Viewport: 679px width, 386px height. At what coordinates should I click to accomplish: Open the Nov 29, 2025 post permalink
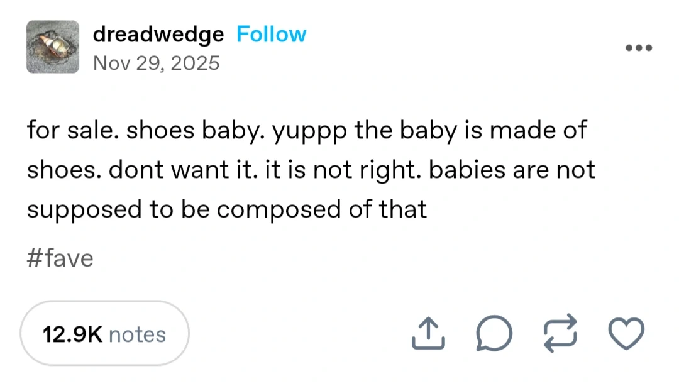(x=156, y=63)
